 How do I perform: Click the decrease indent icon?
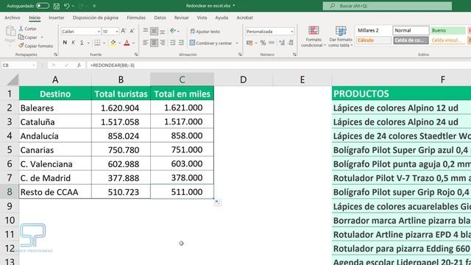tap(173, 43)
